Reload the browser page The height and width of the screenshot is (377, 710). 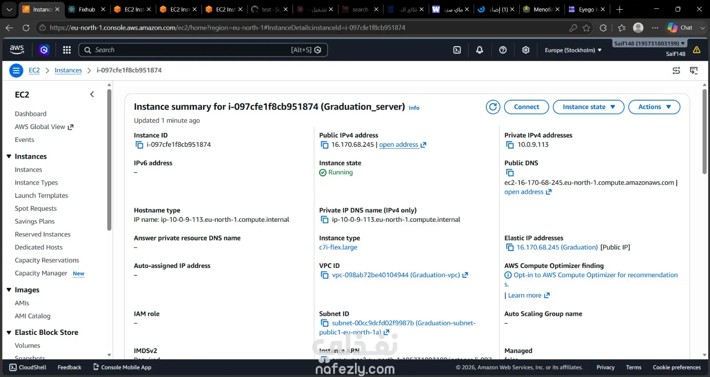click(x=26, y=27)
